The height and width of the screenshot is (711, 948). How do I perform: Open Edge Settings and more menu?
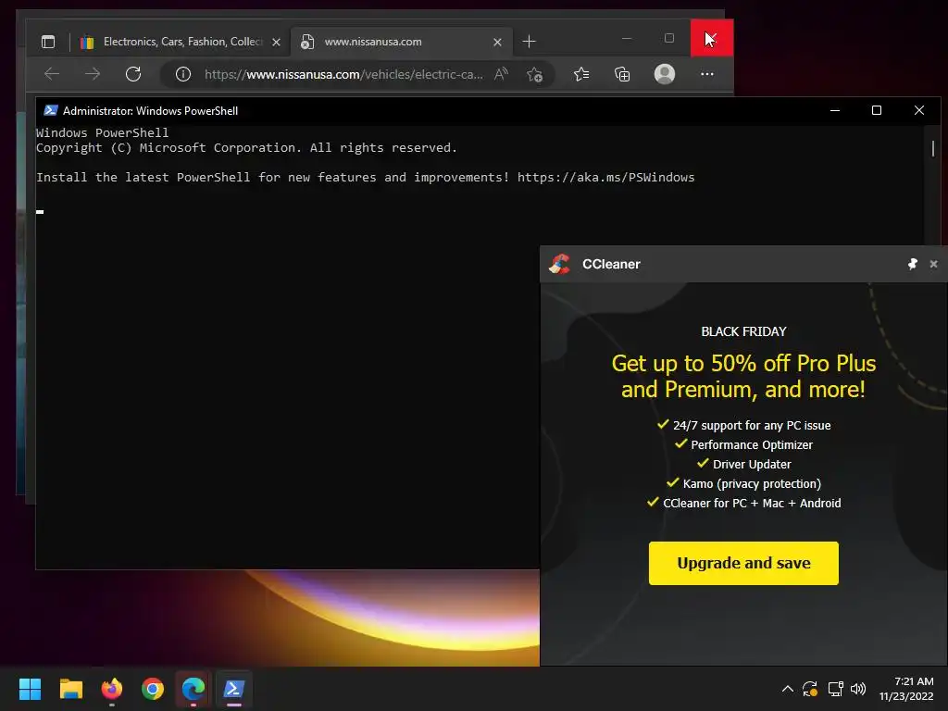pyautogui.click(x=706, y=74)
